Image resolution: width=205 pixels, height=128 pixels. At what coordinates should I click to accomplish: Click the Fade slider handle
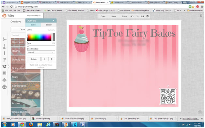(x=28, y=46)
